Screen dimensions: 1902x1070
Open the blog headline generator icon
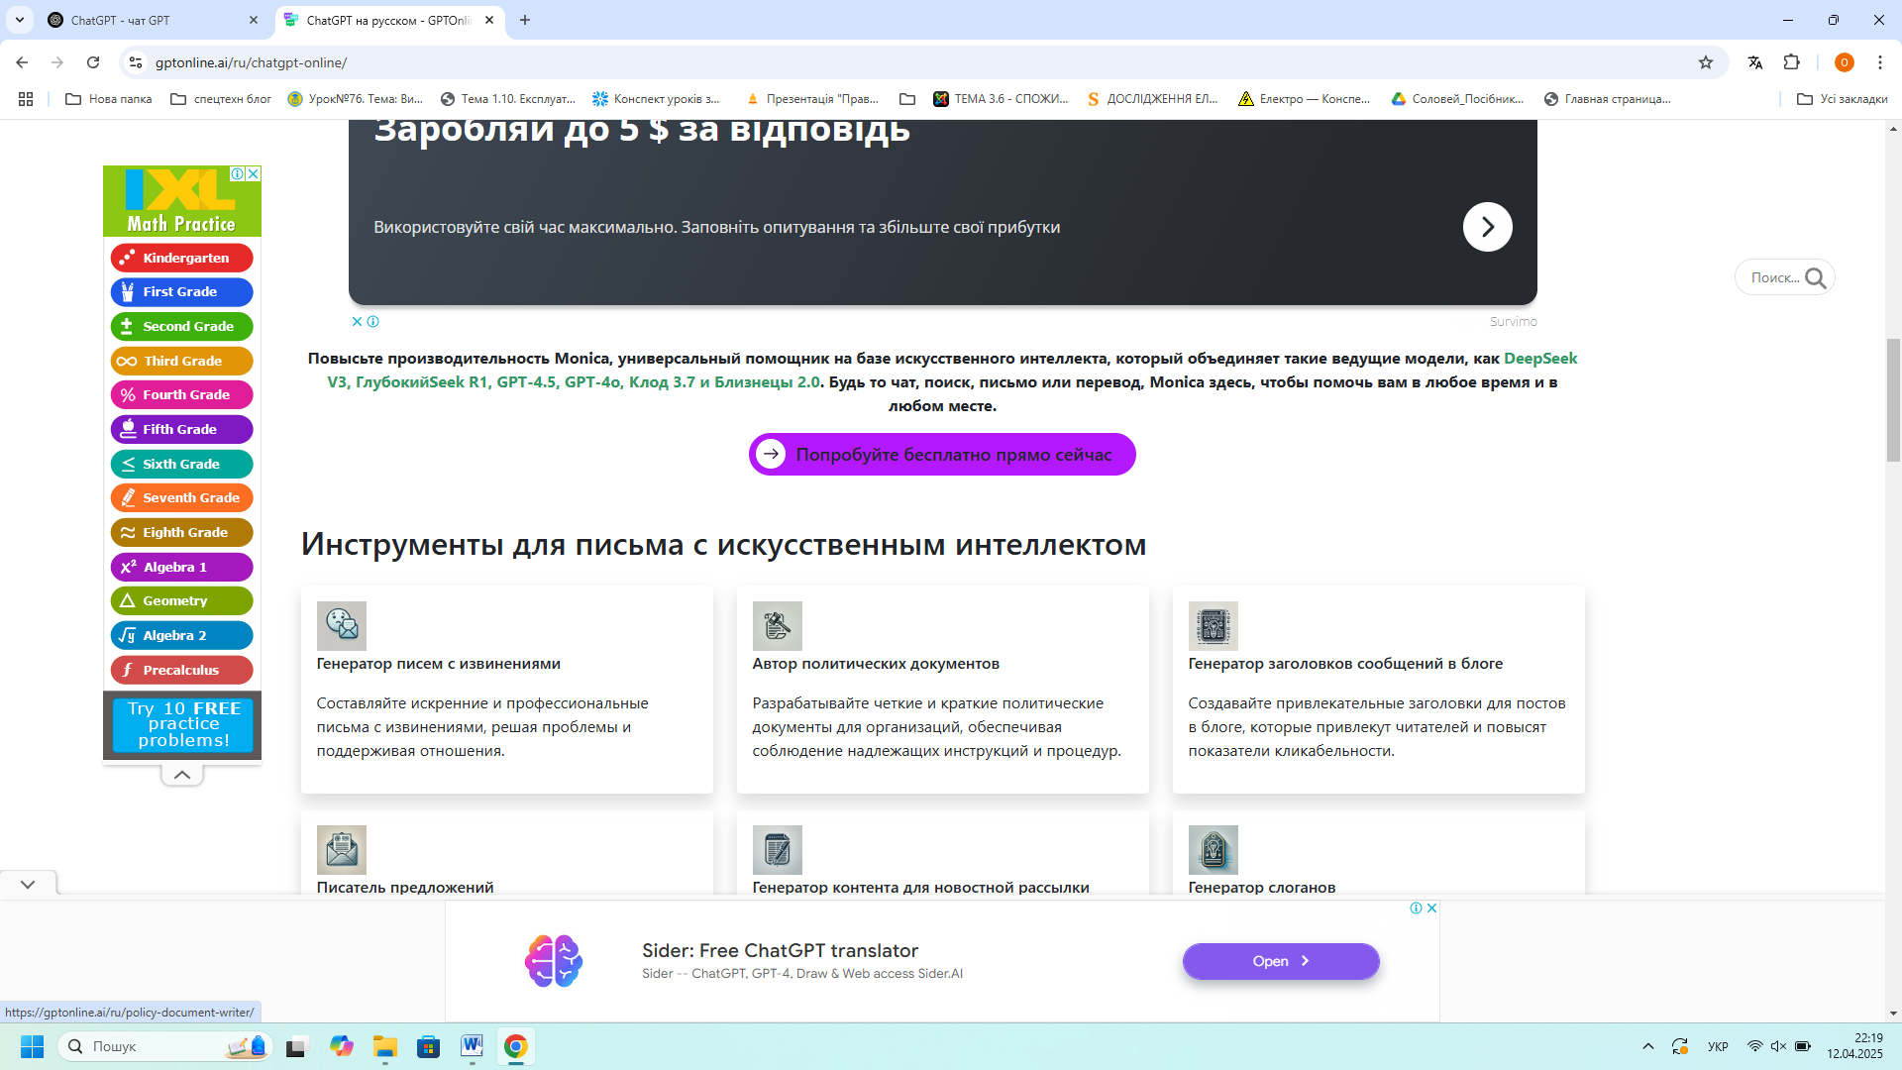[x=1214, y=626]
